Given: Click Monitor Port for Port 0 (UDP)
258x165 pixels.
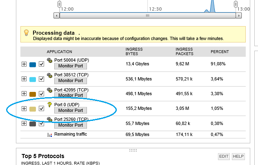Looking at the screenshot, I should click(71, 110).
